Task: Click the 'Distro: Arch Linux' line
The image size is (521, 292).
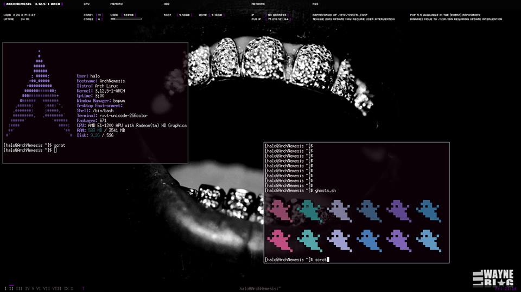Action: (x=97, y=86)
